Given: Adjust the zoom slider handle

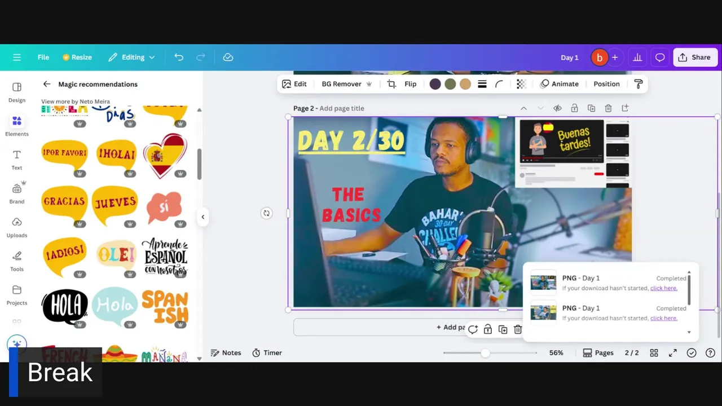Looking at the screenshot, I should [x=485, y=352].
